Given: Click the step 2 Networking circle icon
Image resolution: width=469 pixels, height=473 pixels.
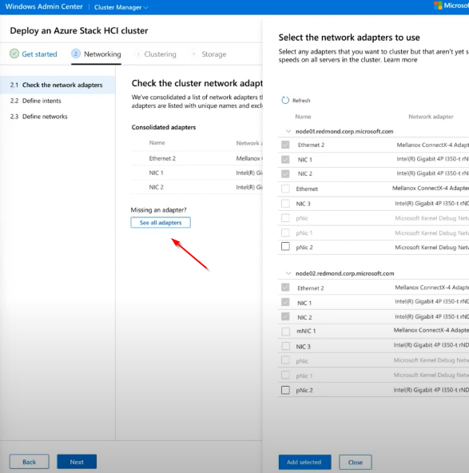Looking at the screenshot, I should click(76, 54).
